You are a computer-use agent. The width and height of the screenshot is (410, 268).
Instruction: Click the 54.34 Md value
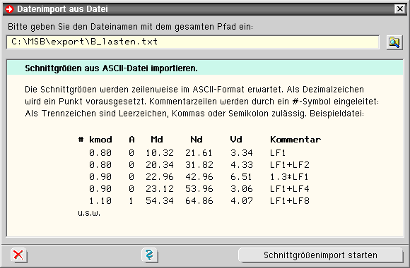pyautogui.click(x=160, y=201)
